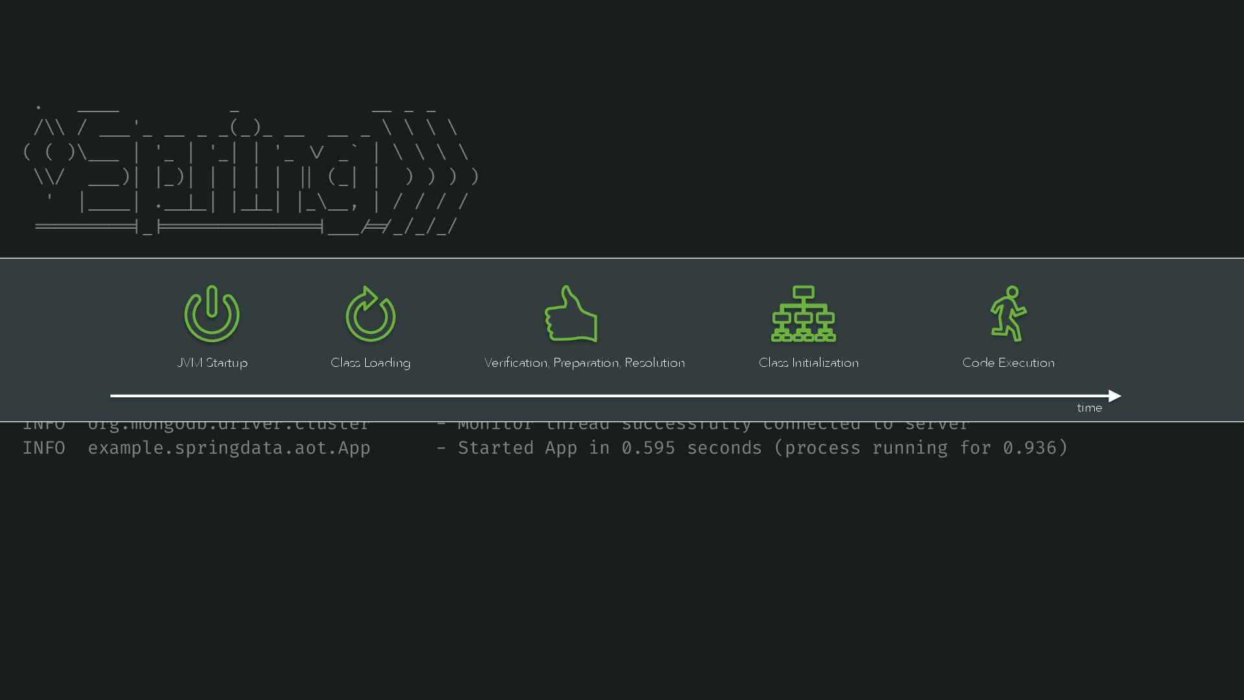Click the 'time' axis label
The width and height of the screenshot is (1244, 700).
pos(1090,408)
